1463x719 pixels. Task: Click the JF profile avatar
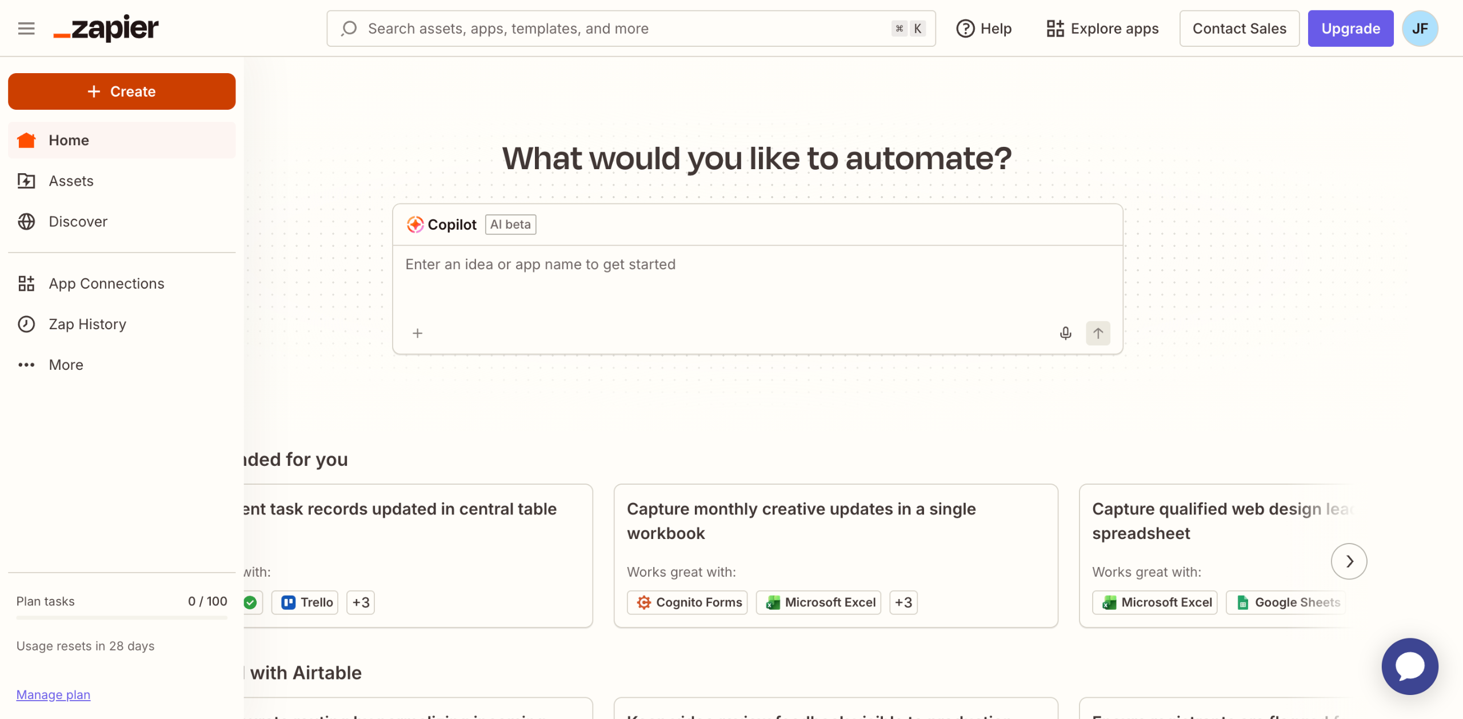click(x=1420, y=29)
